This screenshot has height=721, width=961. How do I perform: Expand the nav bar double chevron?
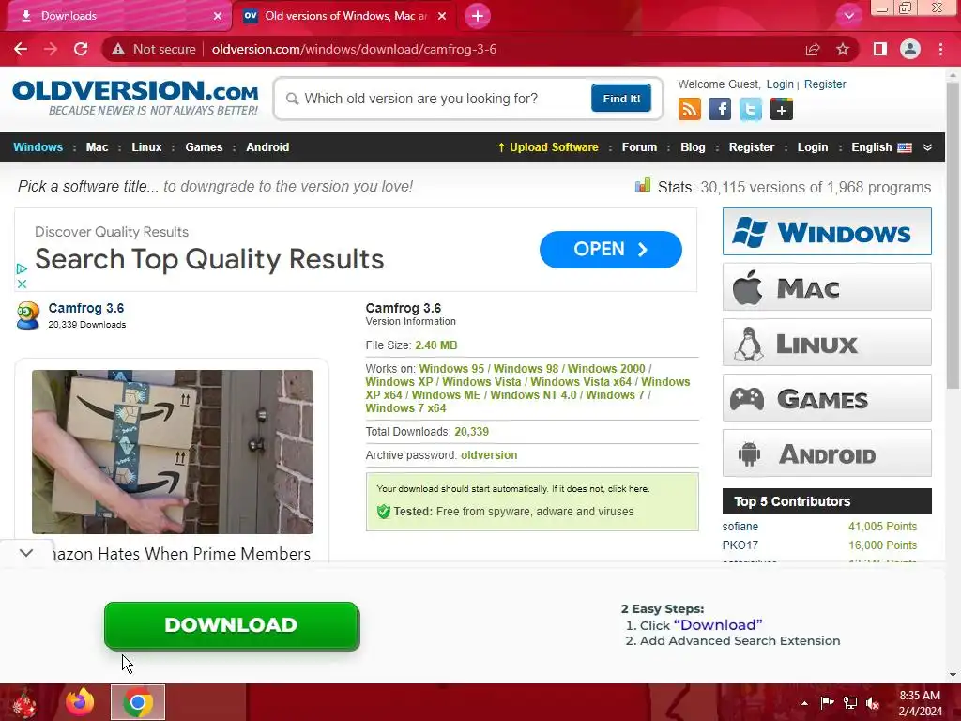click(x=927, y=147)
